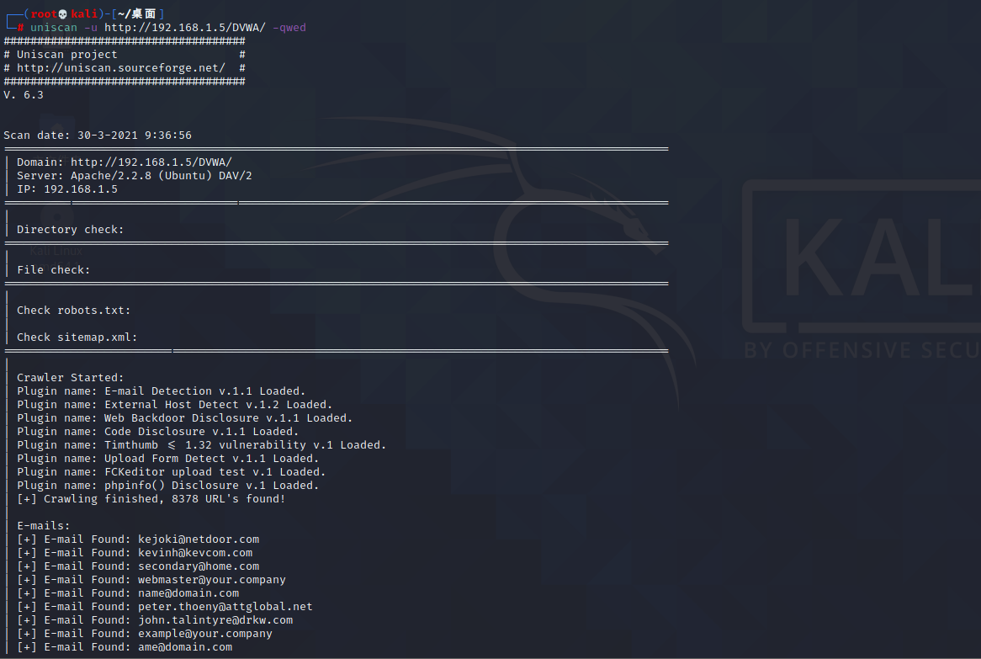Click the 'E-mails:' heading

(x=43, y=526)
